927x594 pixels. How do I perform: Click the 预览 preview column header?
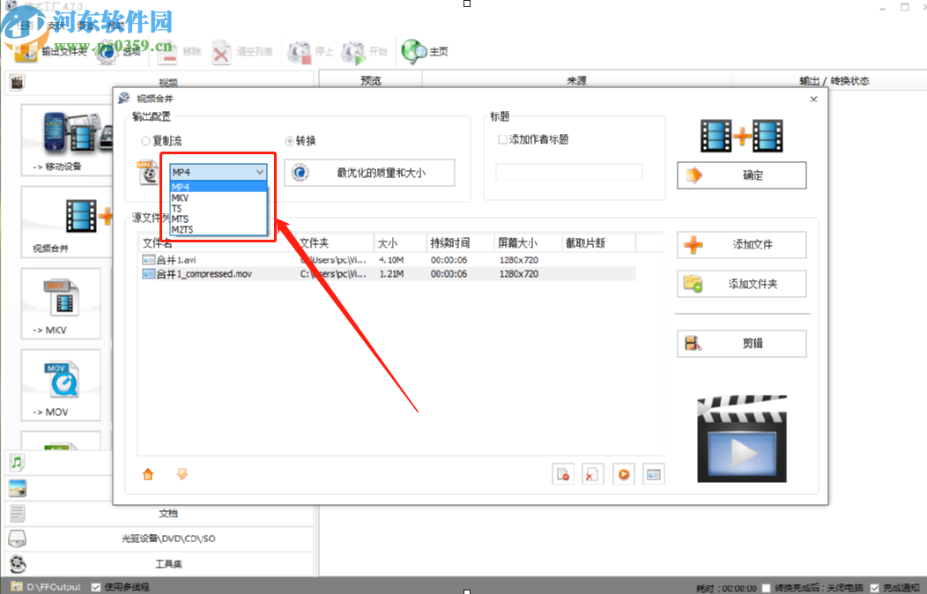coord(371,80)
